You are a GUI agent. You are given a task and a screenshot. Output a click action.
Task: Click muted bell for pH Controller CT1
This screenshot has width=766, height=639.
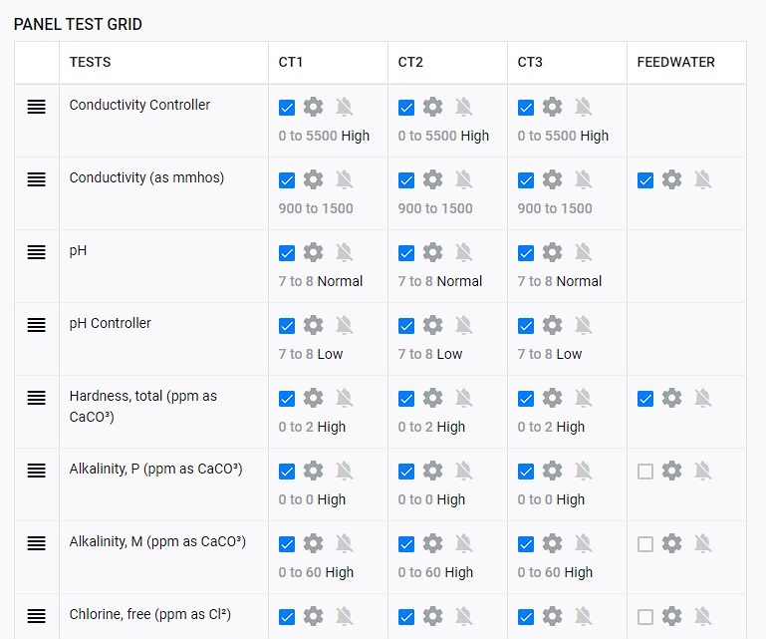(345, 325)
